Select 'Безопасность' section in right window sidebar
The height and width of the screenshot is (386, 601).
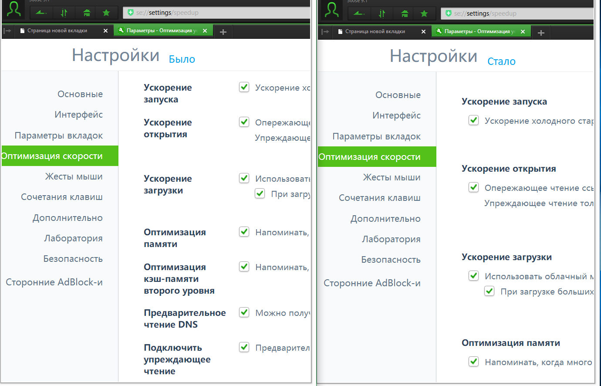(391, 260)
